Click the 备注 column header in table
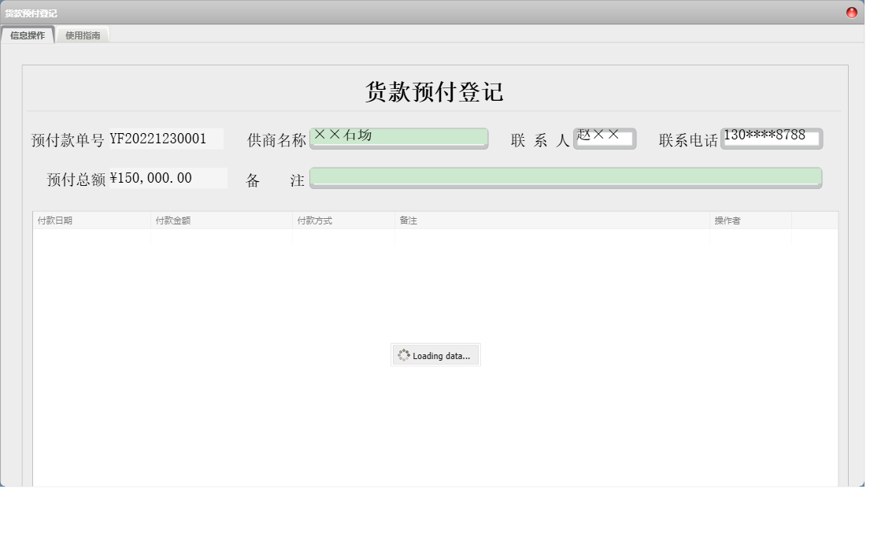The height and width of the screenshot is (541, 870). pos(405,220)
